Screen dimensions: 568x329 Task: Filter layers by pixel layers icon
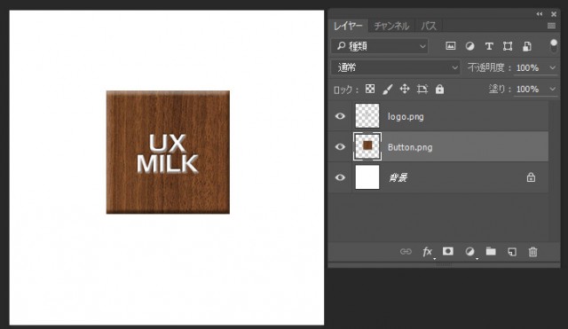(450, 46)
